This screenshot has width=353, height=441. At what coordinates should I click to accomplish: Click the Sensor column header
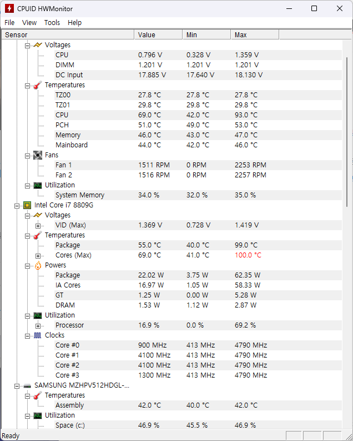point(68,34)
